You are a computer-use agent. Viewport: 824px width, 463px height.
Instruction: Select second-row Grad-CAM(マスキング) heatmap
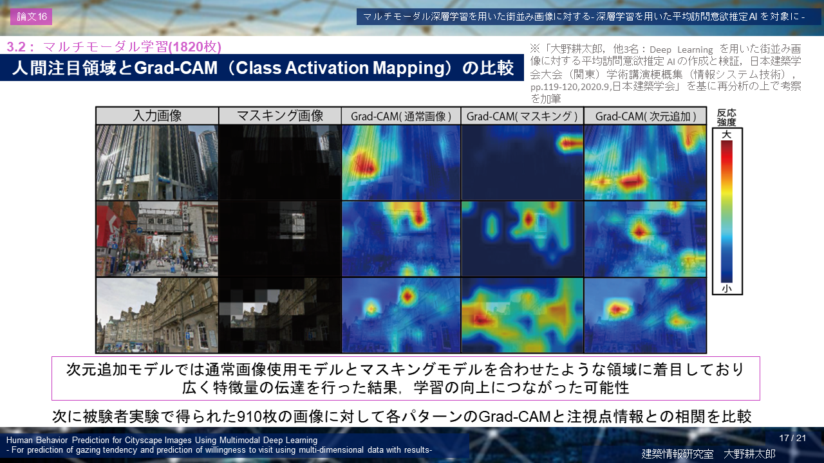coord(522,239)
